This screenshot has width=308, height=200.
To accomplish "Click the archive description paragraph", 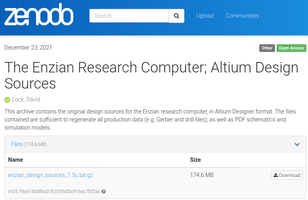I will [150, 120].
